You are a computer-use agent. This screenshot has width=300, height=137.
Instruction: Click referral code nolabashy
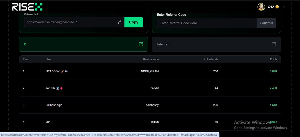tap(152, 105)
